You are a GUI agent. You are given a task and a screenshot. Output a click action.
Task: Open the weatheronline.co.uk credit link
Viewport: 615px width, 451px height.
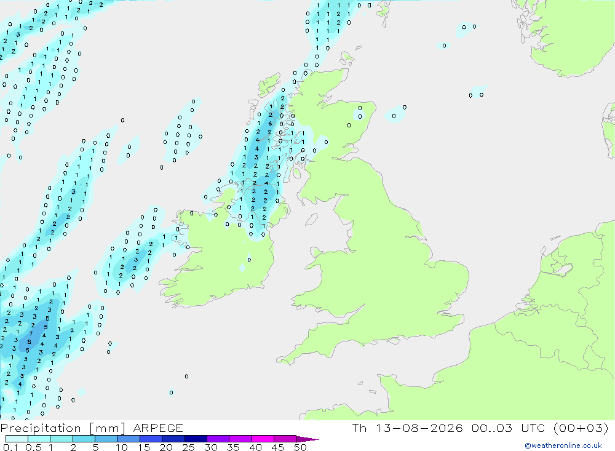point(563,445)
